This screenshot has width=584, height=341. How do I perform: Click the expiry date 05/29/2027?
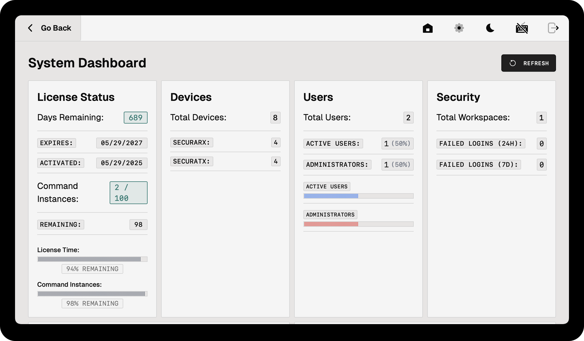(x=122, y=143)
